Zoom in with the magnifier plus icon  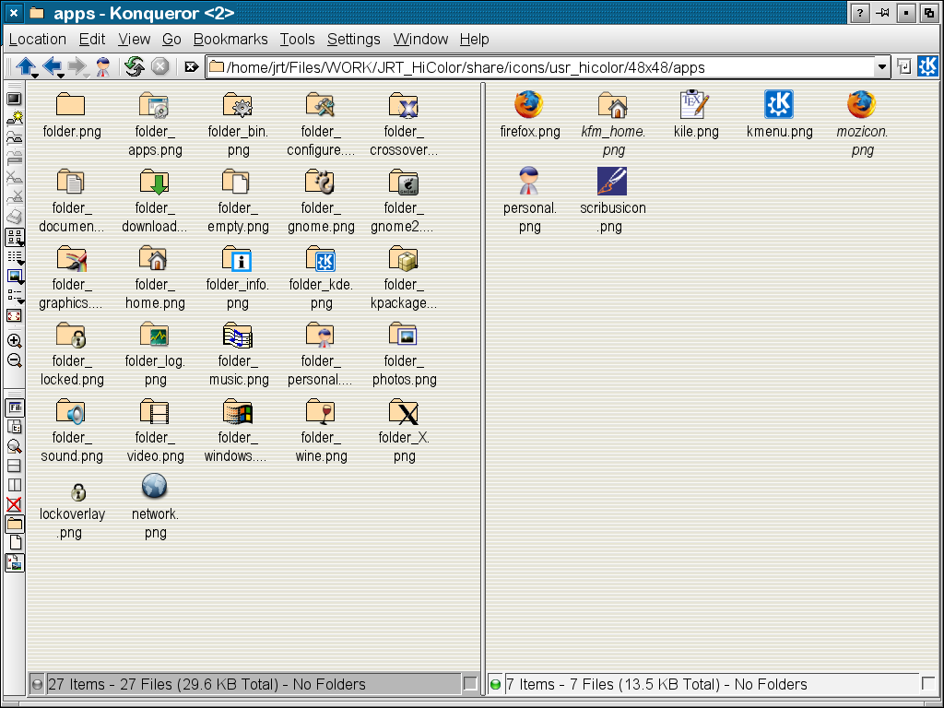pos(14,341)
